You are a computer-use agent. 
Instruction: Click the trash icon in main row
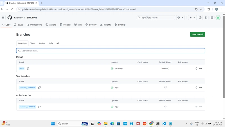[x=196, y=69]
